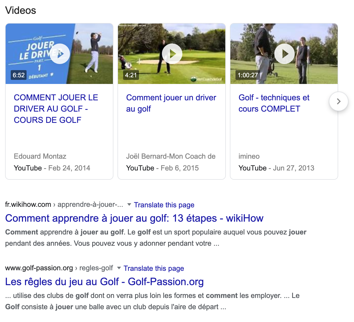Open 'Les règles du jeu au Golf' result

[x=104, y=282]
